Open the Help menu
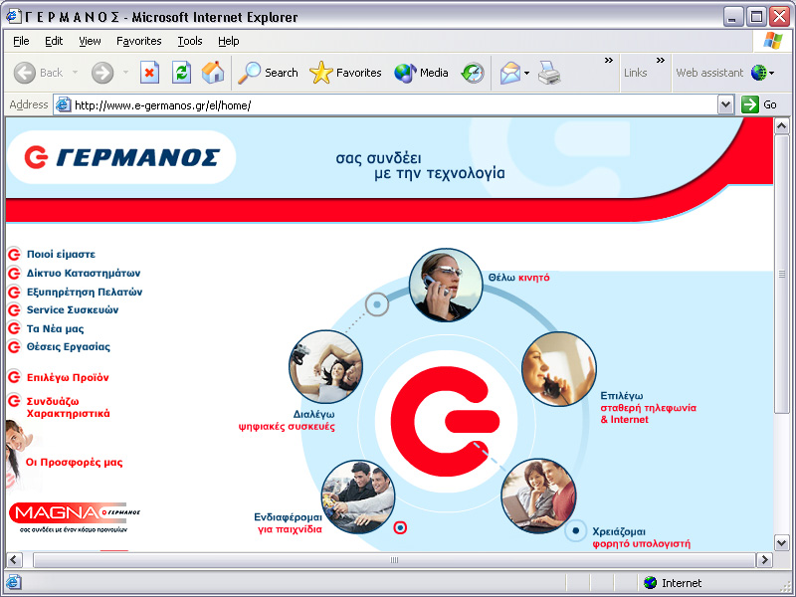 [x=229, y=41]
